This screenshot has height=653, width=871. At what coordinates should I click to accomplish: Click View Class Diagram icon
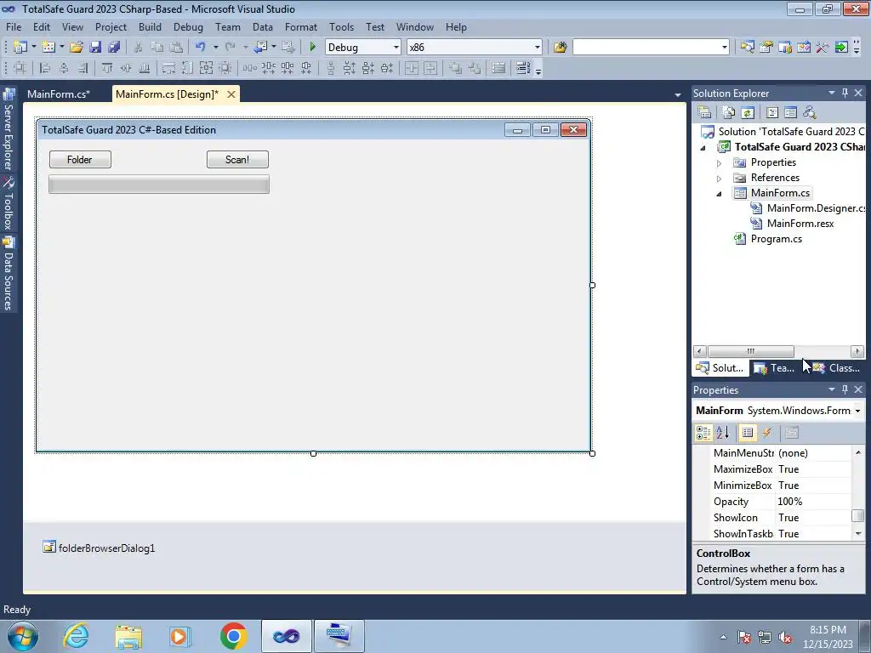click(x=810, y=112)
